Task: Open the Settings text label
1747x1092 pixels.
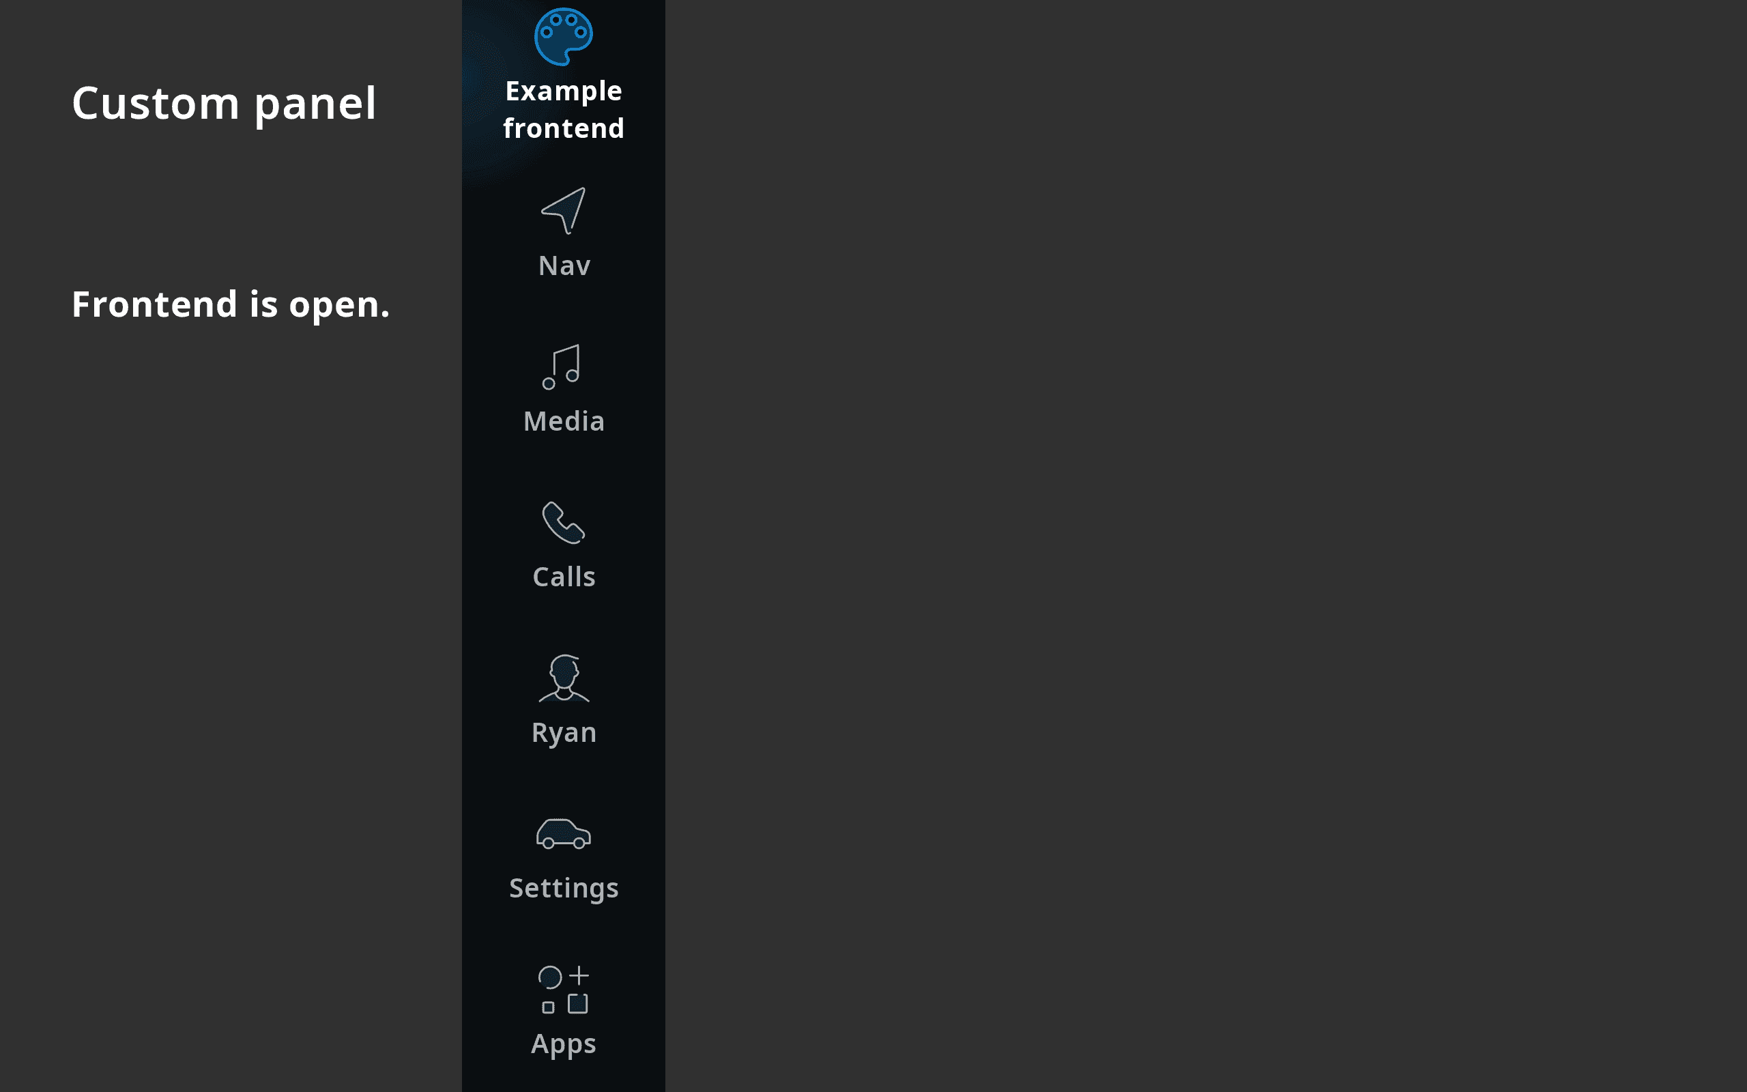Action: coord(564,889)
